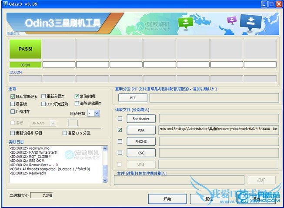Check the LED 灯光控制 option
Viewport: 284px width, 208px height.
coord(43,104)
